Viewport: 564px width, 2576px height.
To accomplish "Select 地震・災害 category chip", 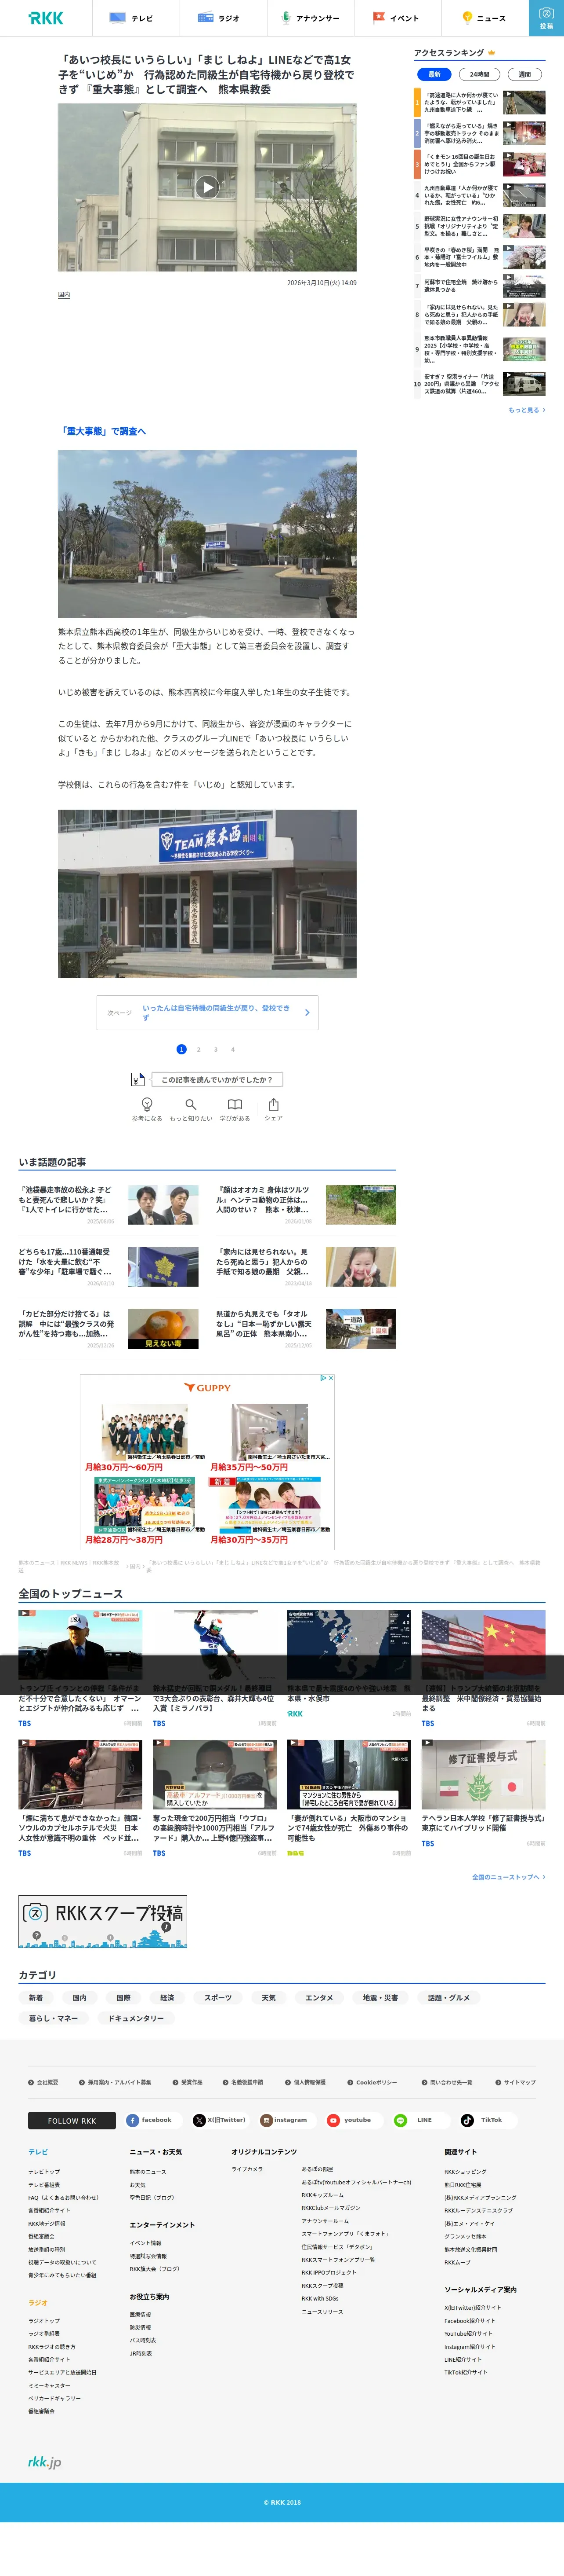I will click(380, 1998).
